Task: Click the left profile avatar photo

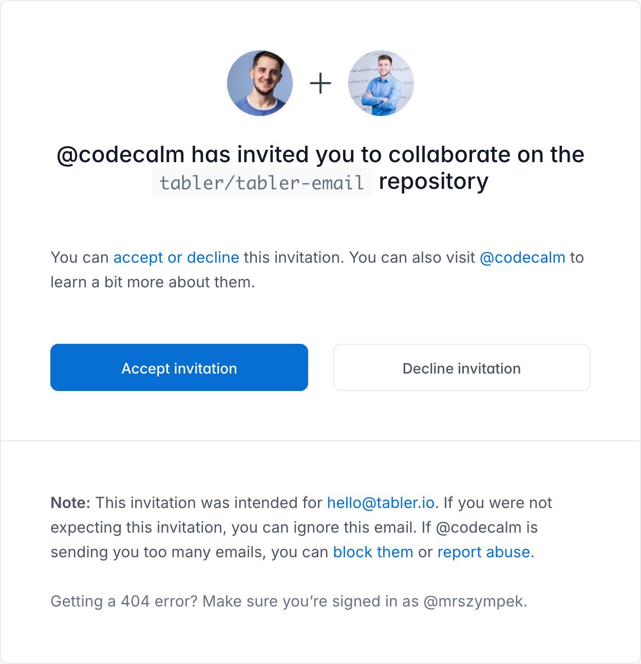Action: tap(260, 83)
